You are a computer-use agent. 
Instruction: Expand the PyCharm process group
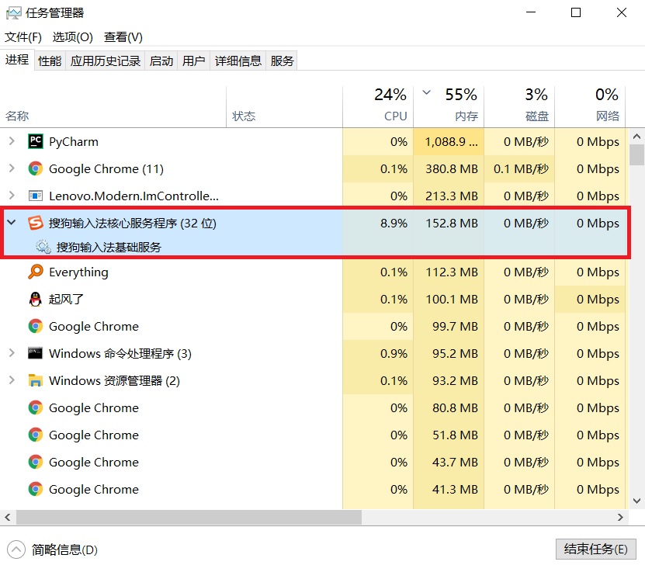12,141
